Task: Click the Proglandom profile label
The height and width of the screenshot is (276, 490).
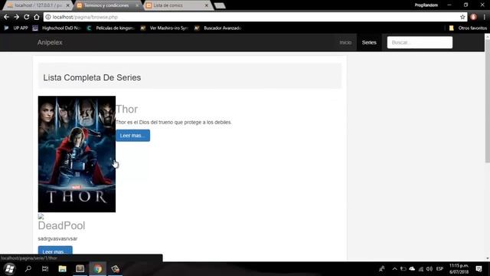Action: click(426, 5)
